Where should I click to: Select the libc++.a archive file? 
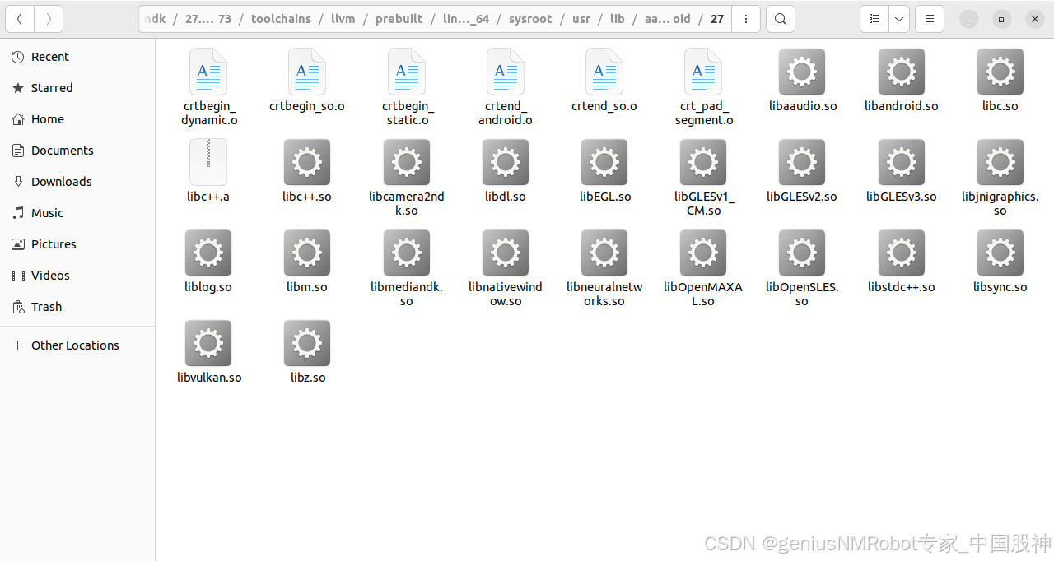(x=208, y=170)
